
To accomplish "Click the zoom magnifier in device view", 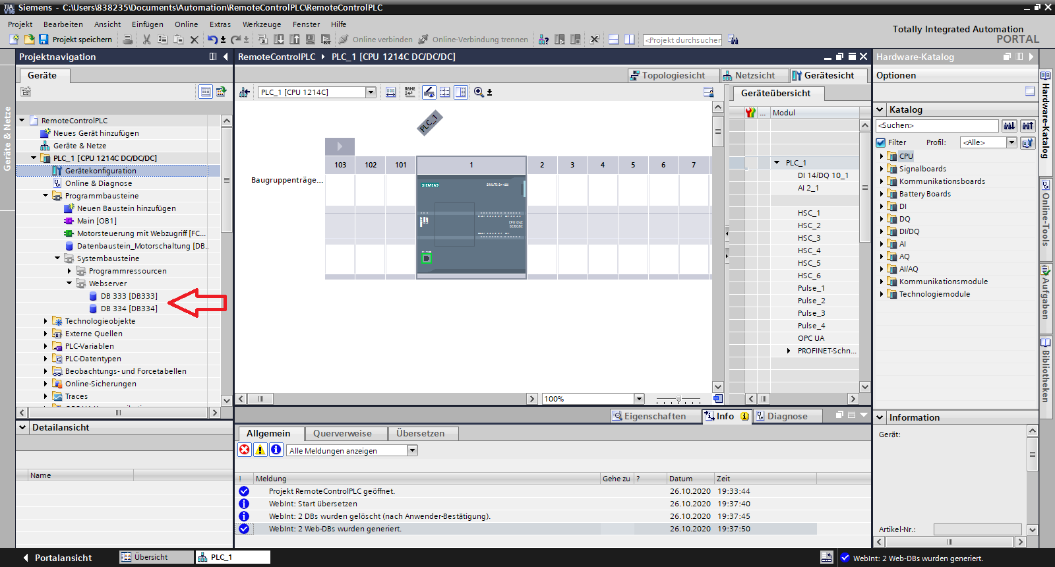I will pos(479,92).
